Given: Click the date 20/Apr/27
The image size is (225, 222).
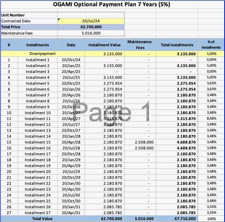Looking at the screenshot, I should (71, 118).
